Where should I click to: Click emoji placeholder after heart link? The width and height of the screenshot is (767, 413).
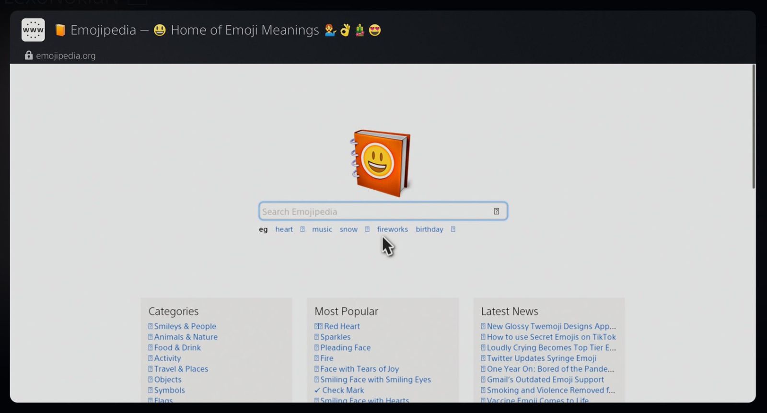click(x=302, y=229)
